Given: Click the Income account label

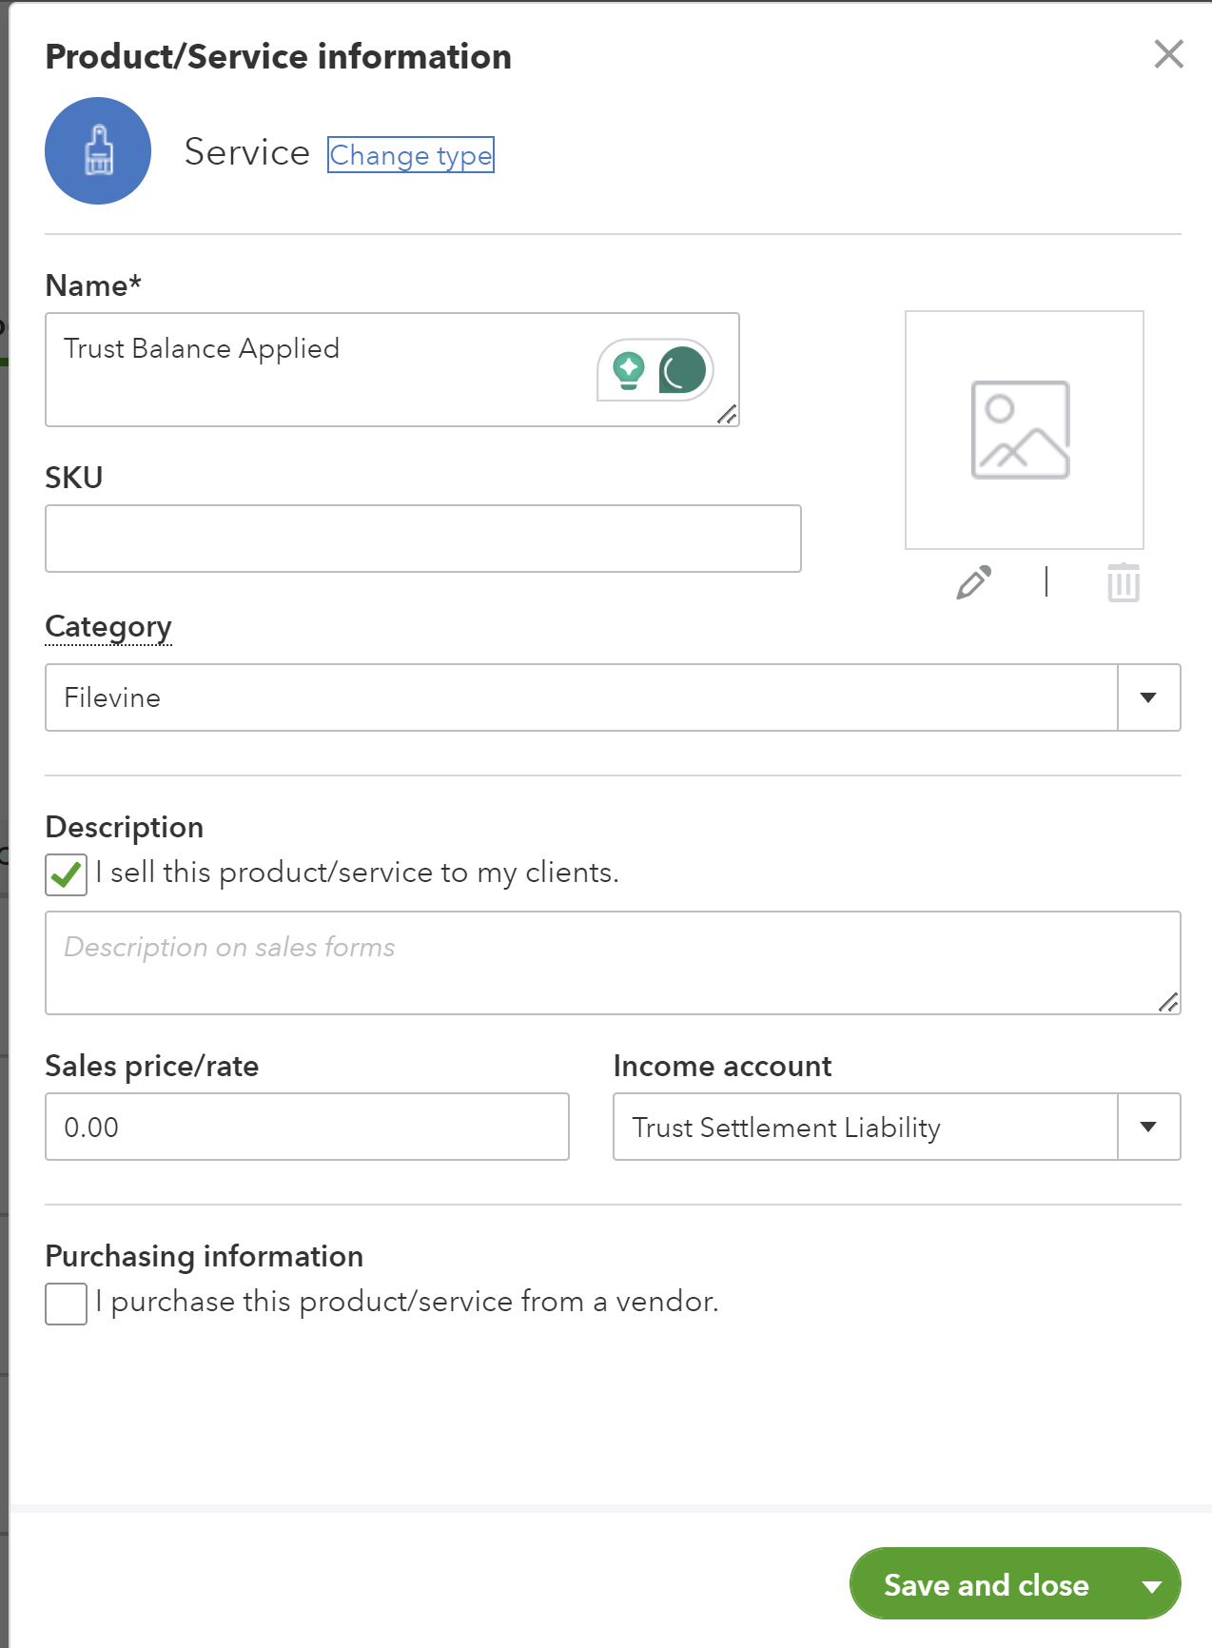Looking at the screenshot, I should pos(723,1066).
